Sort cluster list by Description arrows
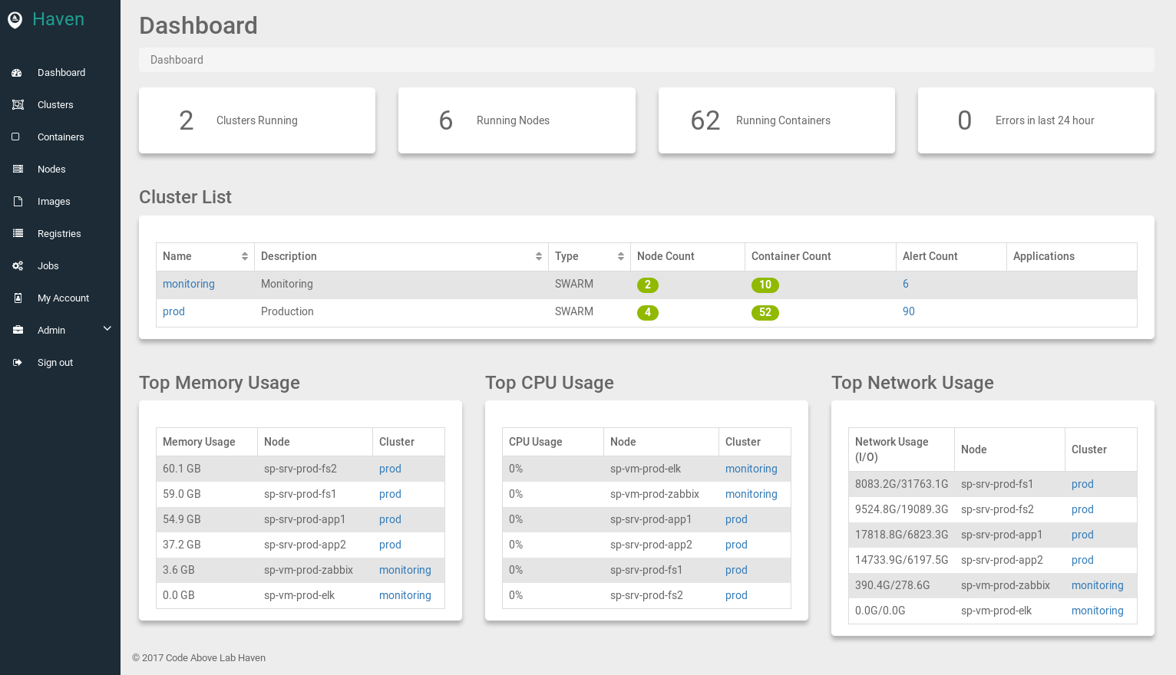Image resolution: width=1176 pixels, height=675 pixels. 538,256
